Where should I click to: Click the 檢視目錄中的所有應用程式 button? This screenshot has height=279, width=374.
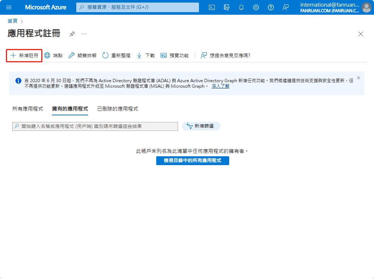tap(192, 161)
